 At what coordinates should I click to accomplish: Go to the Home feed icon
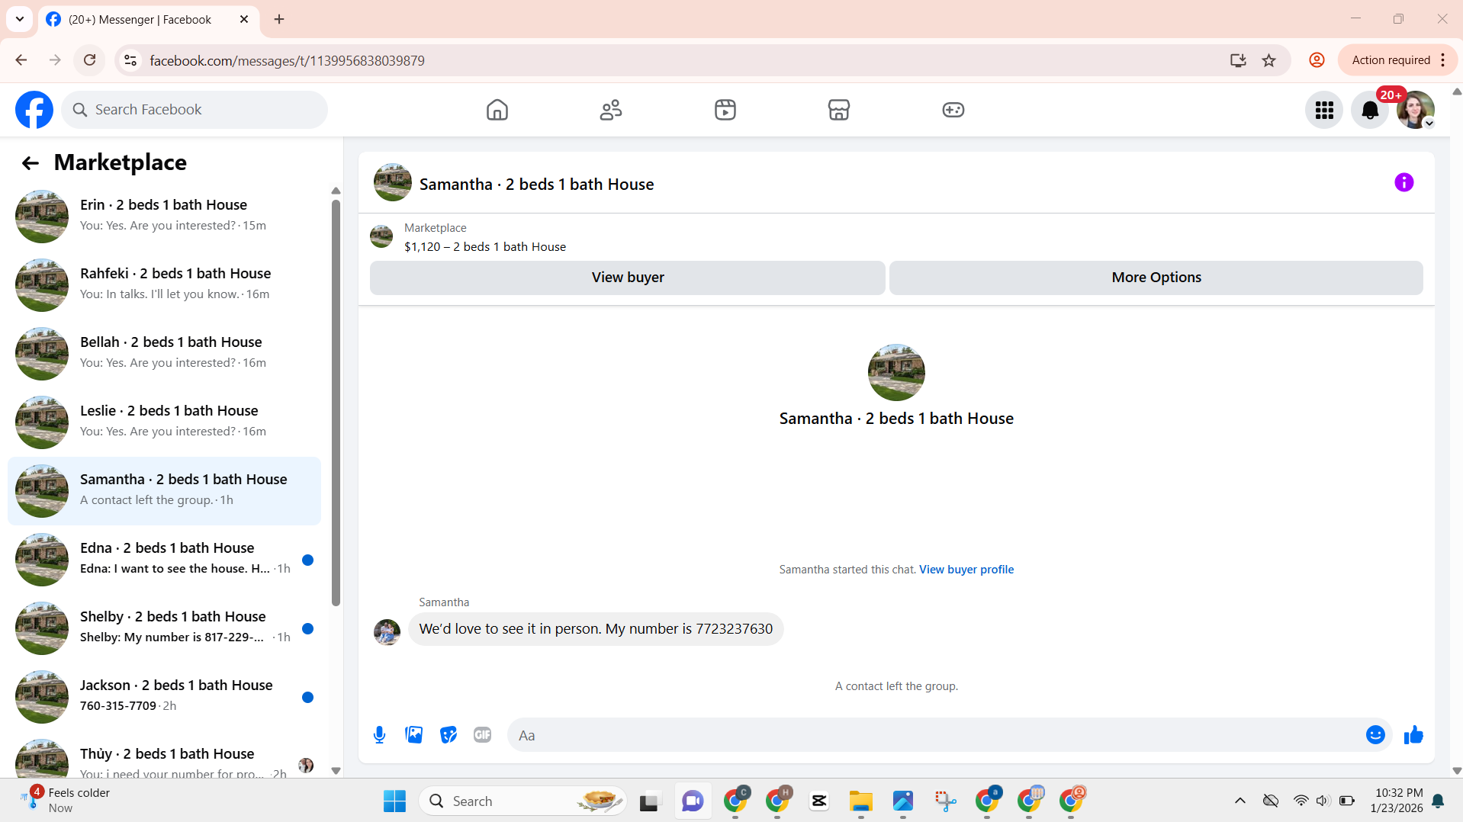(497, 110)
